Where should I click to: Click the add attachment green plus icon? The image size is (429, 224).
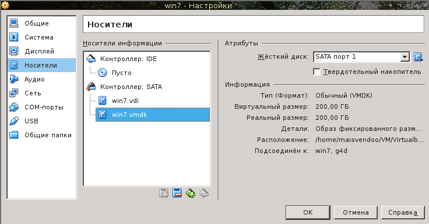pos(191,193)
